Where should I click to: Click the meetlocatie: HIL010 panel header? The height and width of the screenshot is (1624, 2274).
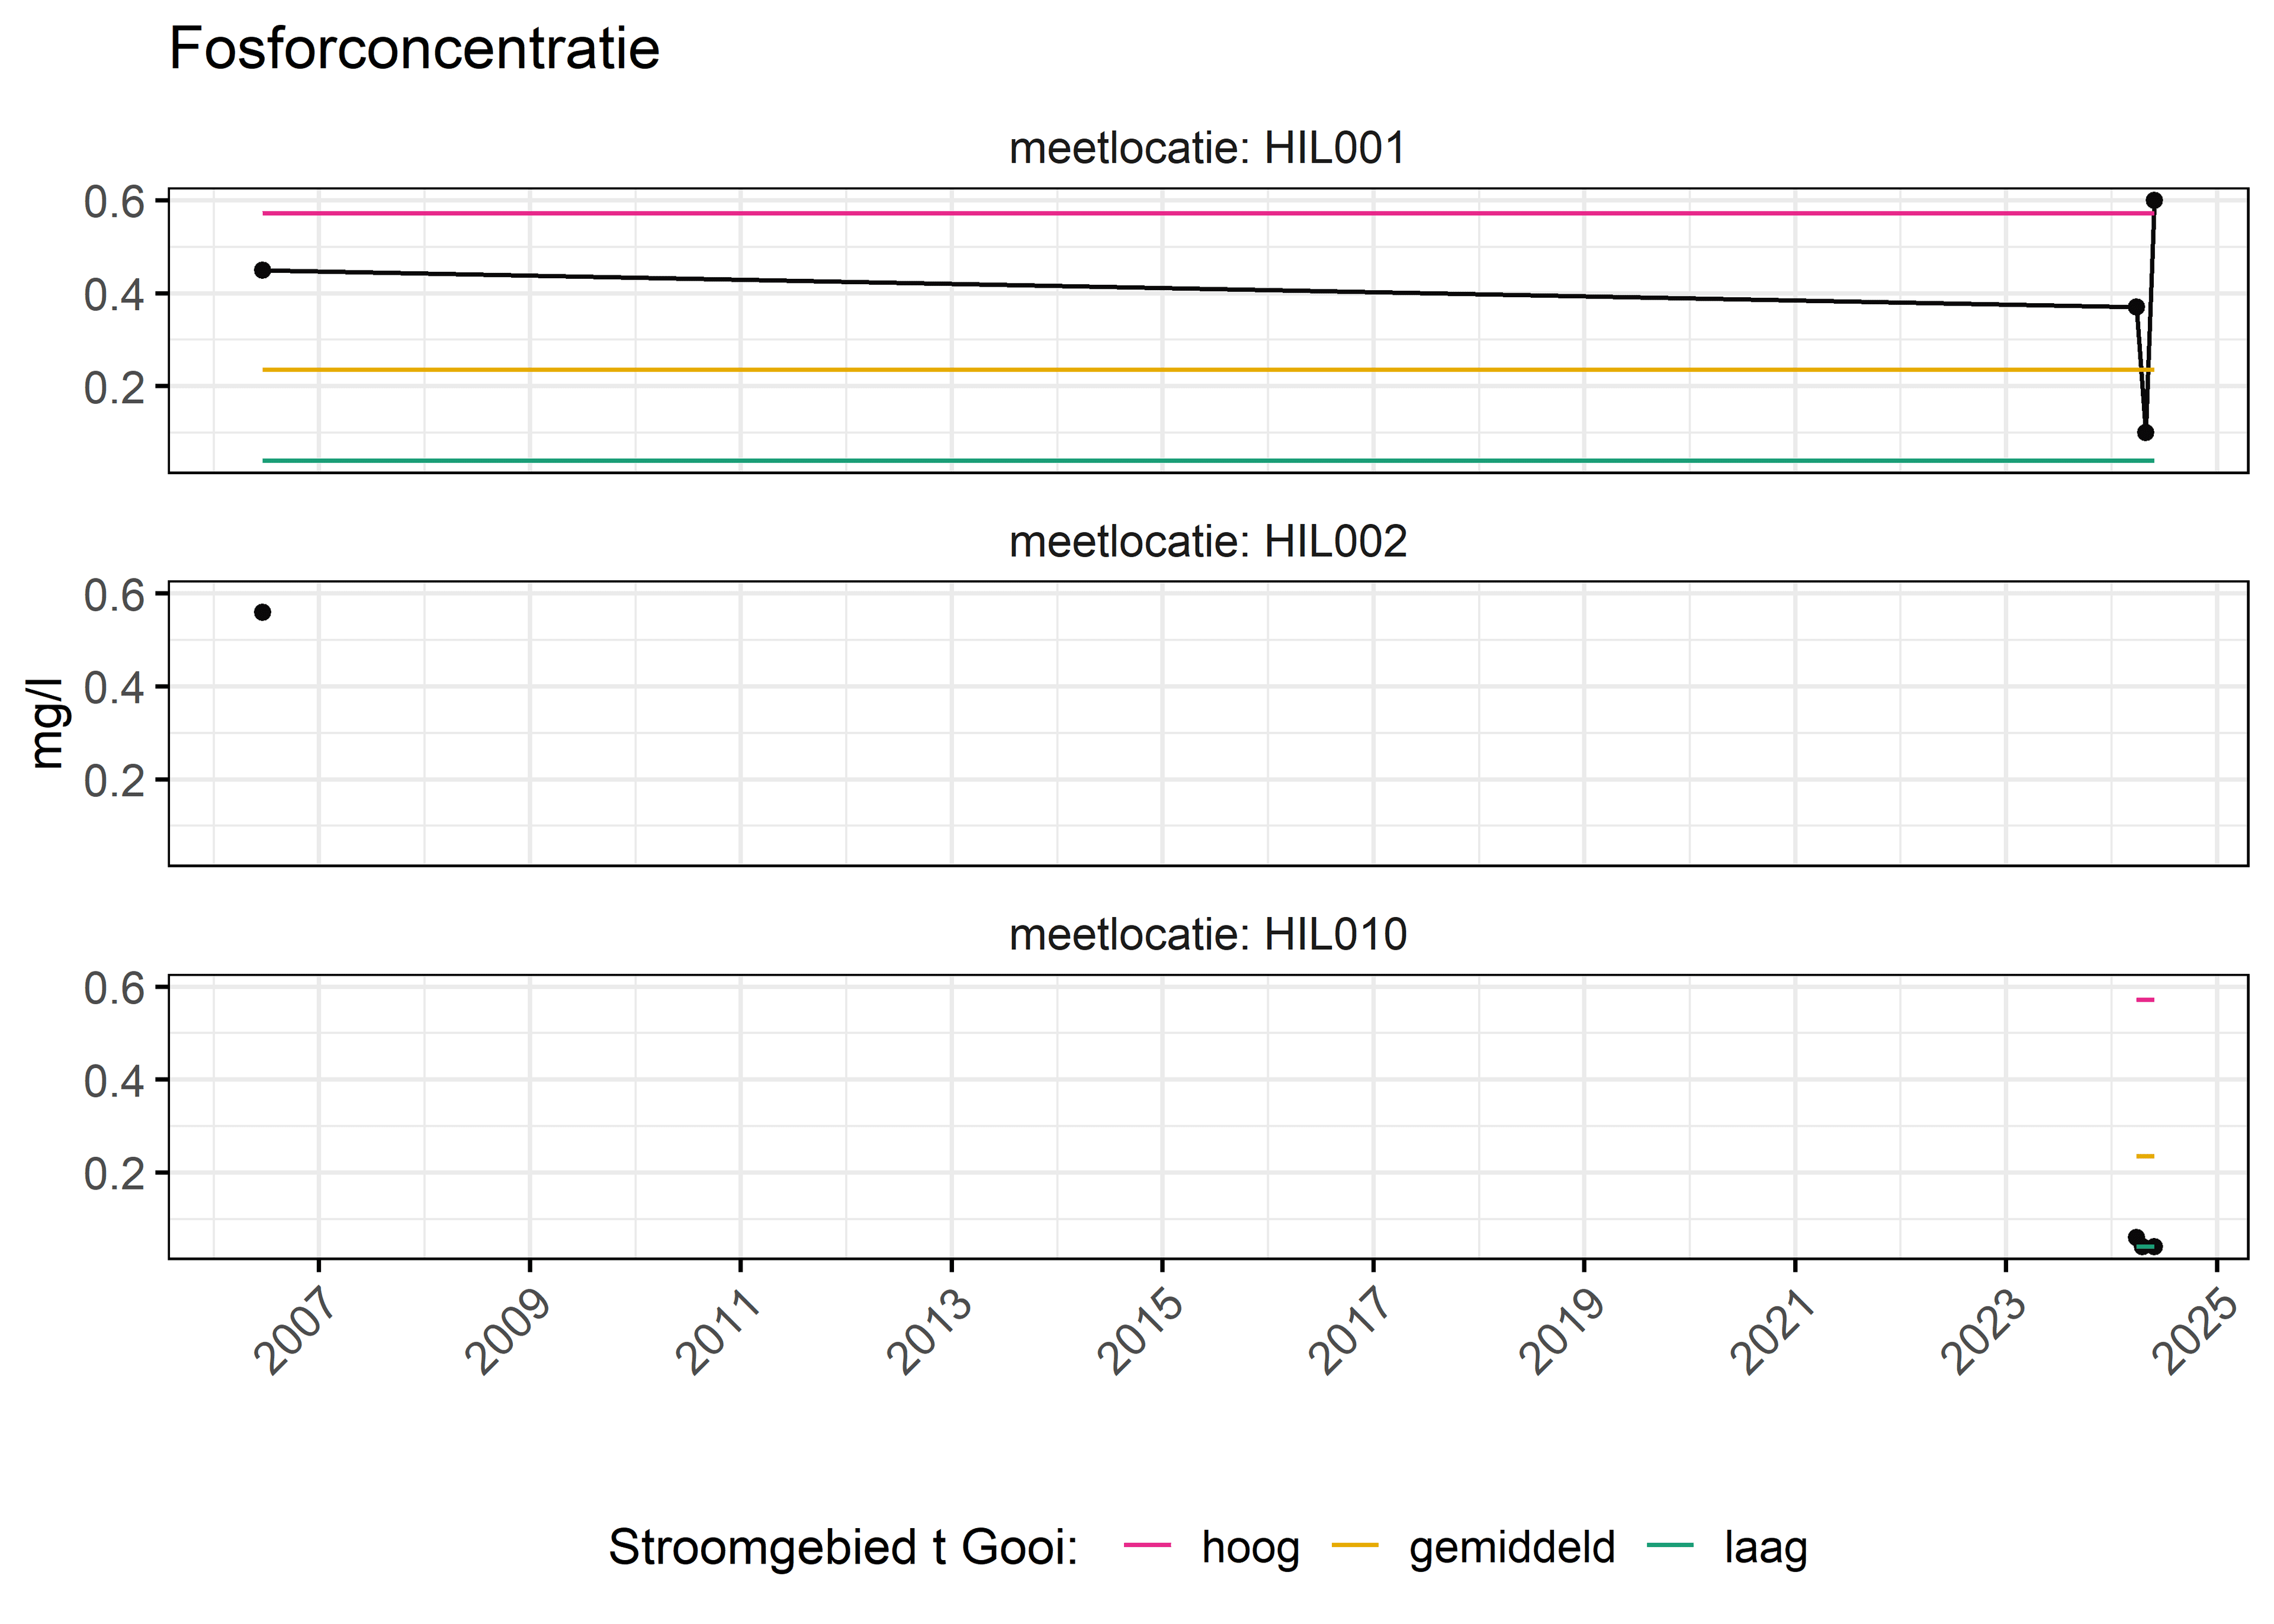pyautogui.click(x=1207, y=934)
